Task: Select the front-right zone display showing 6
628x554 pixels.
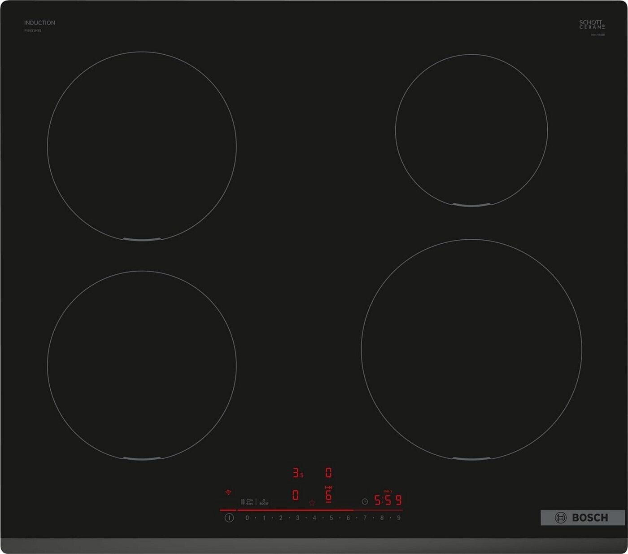Action: click(x=328, y=495)
